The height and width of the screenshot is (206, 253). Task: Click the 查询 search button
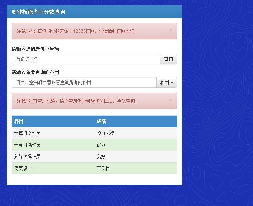pos(169,59)
